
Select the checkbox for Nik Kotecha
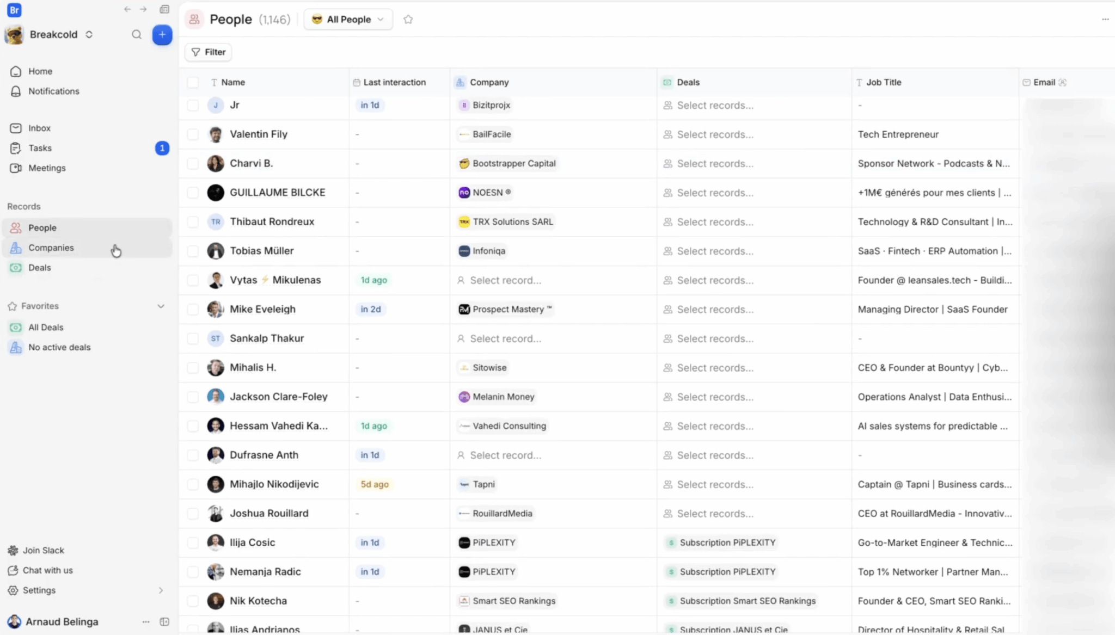(x=193, y=601)
